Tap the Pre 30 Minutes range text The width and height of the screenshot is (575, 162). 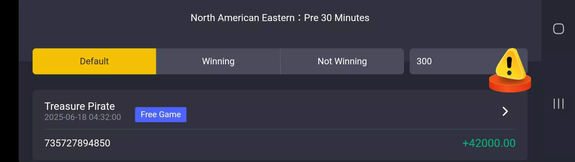337,18
